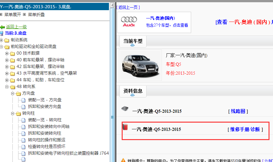Click the left panel vertical scrollbar thumb
Viewport: 273px width, 162px height.
[112, 85]
